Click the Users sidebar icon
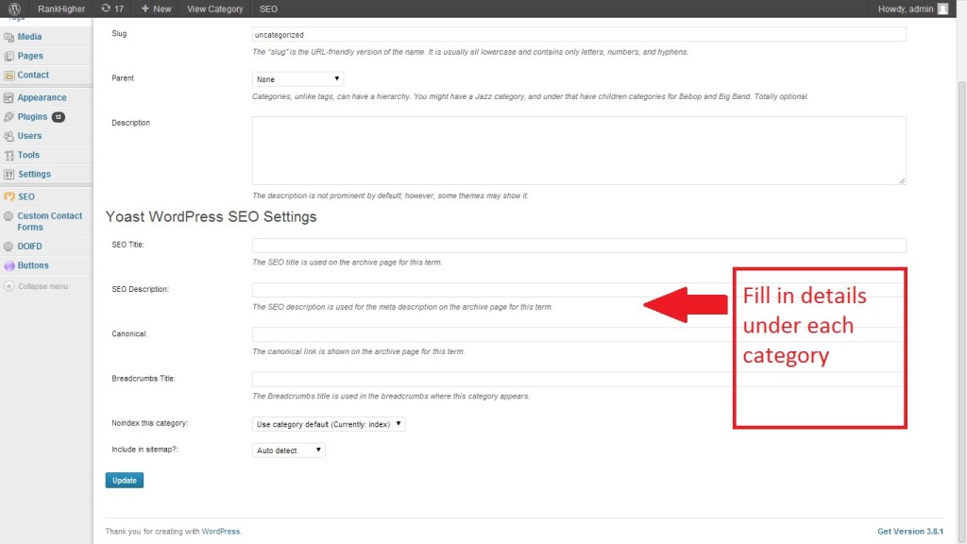Screen dimensions: 967x544 click(8, 136)
